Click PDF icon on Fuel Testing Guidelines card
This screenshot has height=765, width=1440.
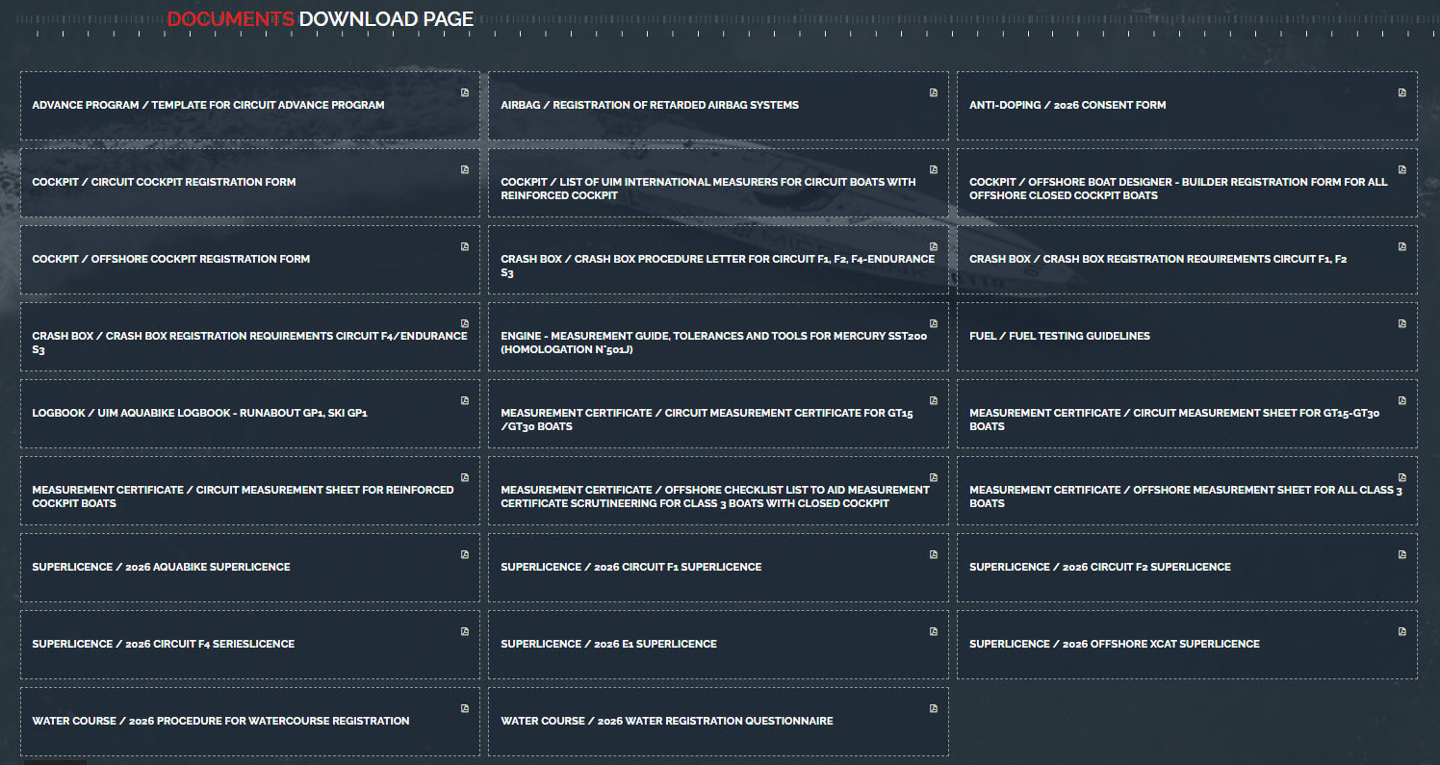[1402, 323]
